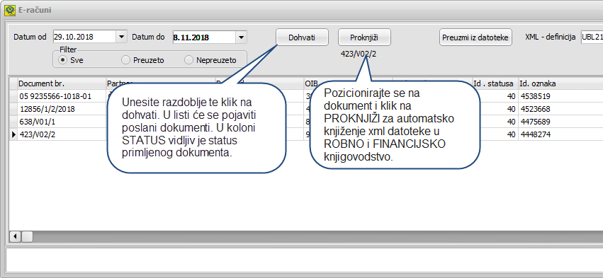Open the Datum od date dropdown
The width and height of the screenshot is (603, 278).
(x=122, y=37)
